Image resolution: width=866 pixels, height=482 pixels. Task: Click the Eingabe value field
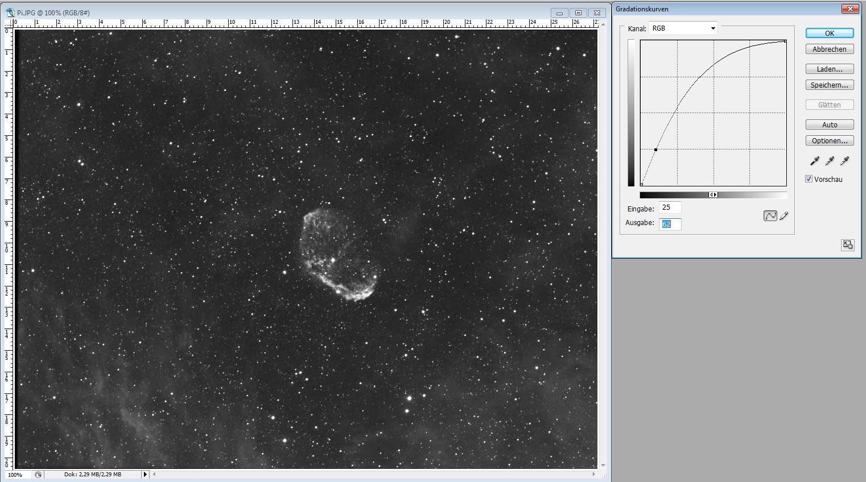670,208
